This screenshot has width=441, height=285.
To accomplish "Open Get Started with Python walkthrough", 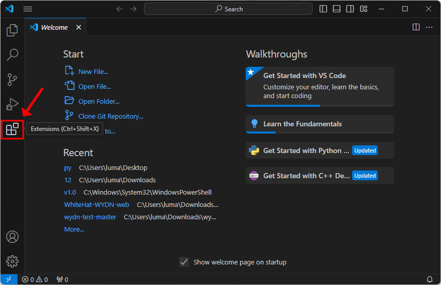I will (320, 150).
